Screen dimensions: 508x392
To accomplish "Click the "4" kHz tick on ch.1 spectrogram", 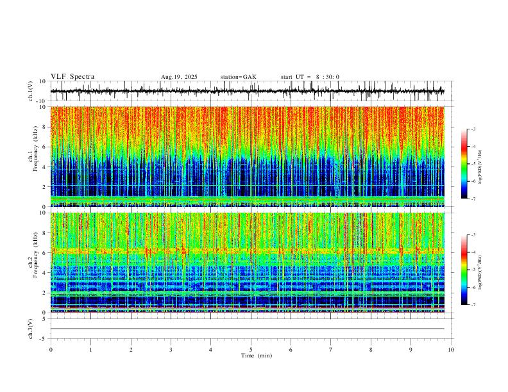I will (45, 167).
